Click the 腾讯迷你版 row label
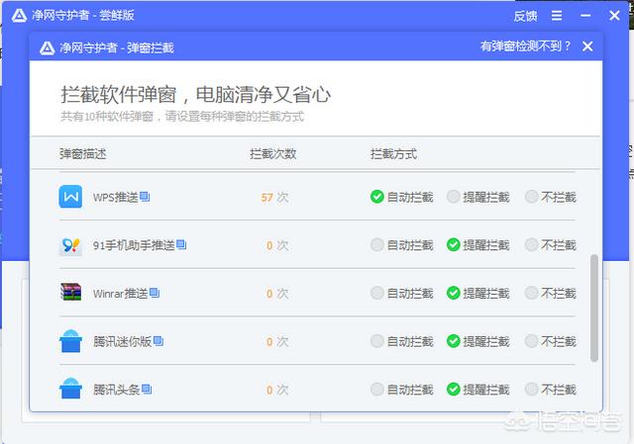The width and height of the screenshot is (634, 444). coord(123,341)
